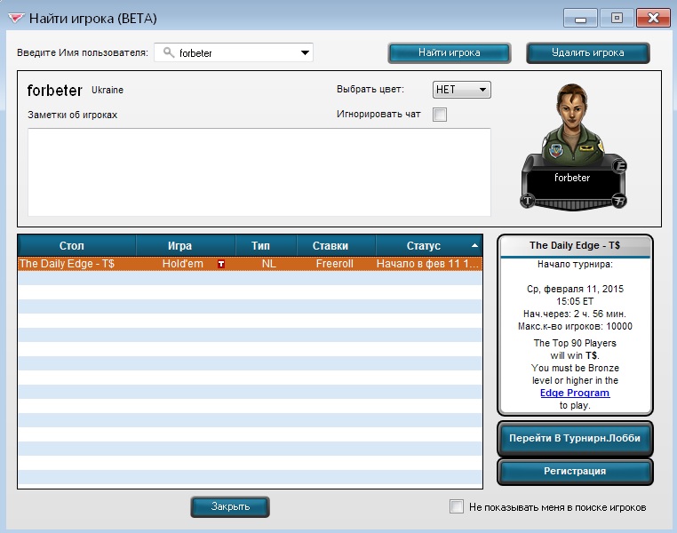This screenshot has width=677, height=533.
Task: Minimize the Найти игрока window
Action: [x=580, y=19]
